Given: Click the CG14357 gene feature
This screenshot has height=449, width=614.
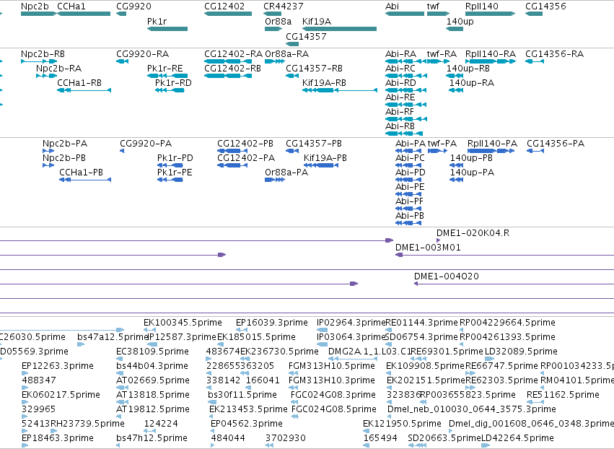Looking at the screenshot, I should [292, 44].
